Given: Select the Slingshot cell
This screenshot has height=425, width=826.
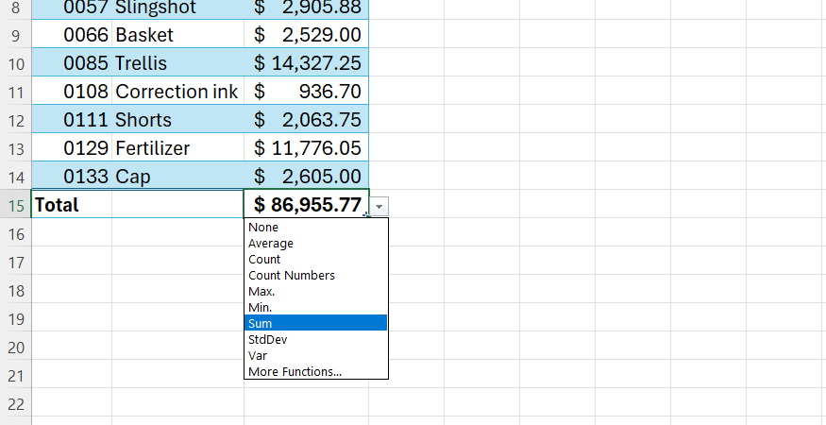Looking at the screenshot, I should pos(178,8).
